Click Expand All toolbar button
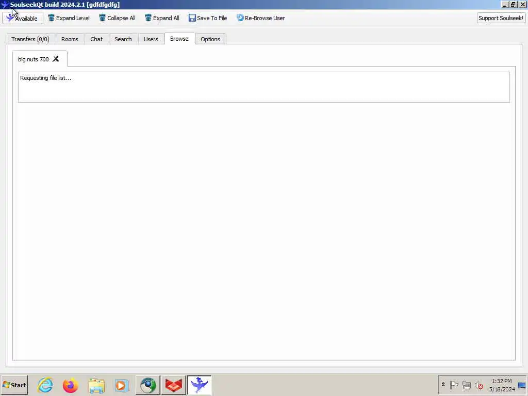The width and height of the screenshot is (528, 396). coord(162,18)
